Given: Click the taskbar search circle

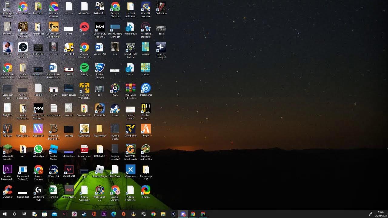Looking at the screenshot, I should [14, 214].
